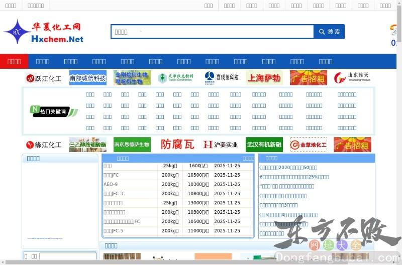Click the upper-row 广告招租 ad banner
The width and height of the screenshot is (402, 265).
(309, 78)
